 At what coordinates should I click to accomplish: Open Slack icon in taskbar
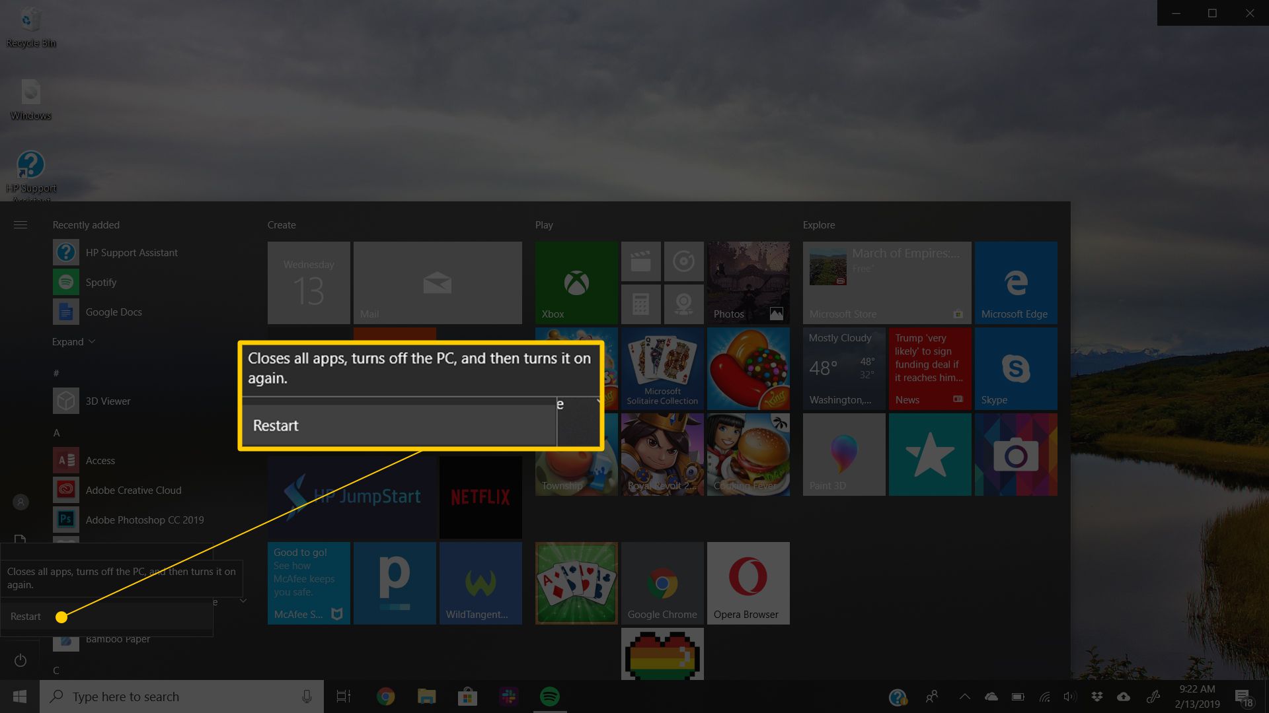point(510,696)
